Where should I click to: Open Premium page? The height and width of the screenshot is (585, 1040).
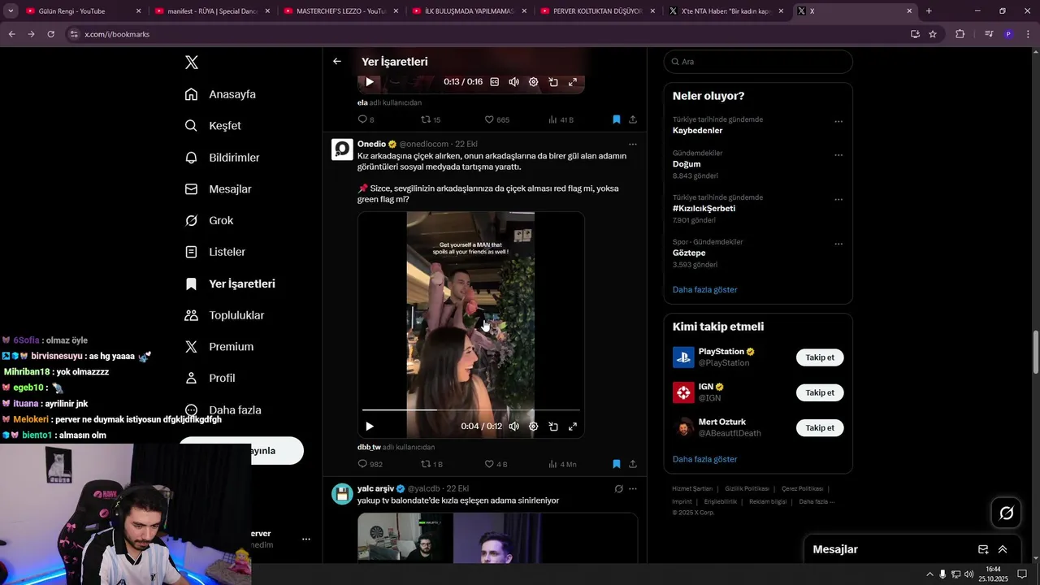pos(219,347)
